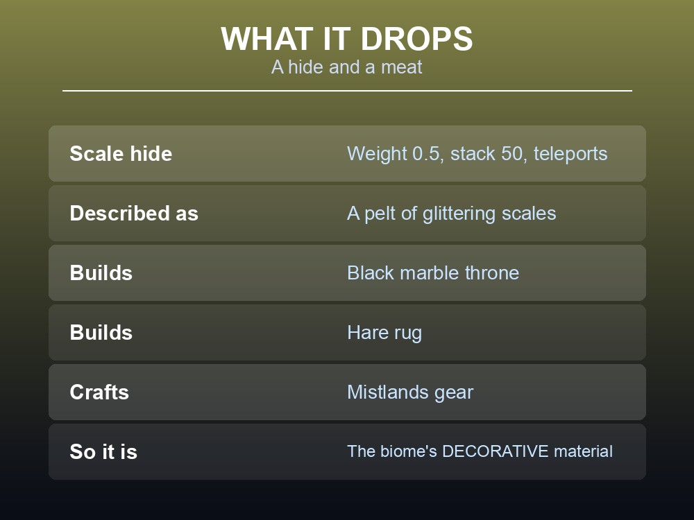The image size is (694, 520).
Task: Click the subtitle A hide and a meat
Action: click(x=347, y=67)
